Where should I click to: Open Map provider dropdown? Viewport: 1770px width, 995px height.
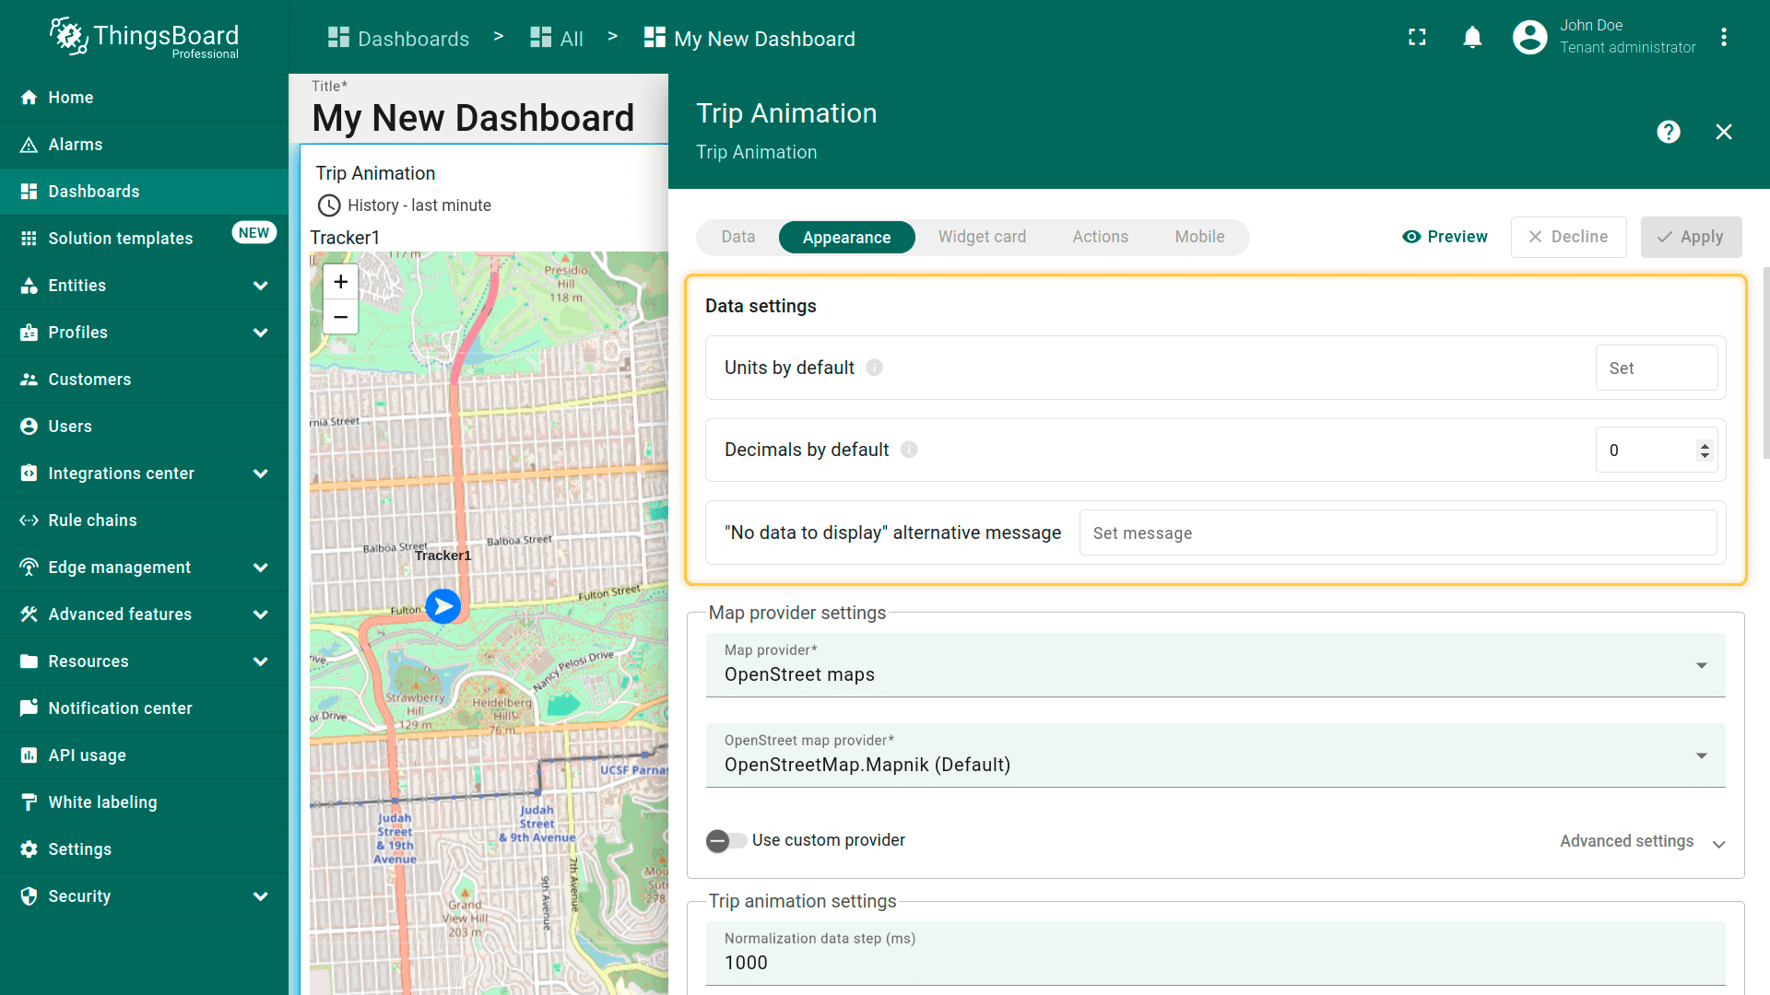click(x=1215, y=665)
